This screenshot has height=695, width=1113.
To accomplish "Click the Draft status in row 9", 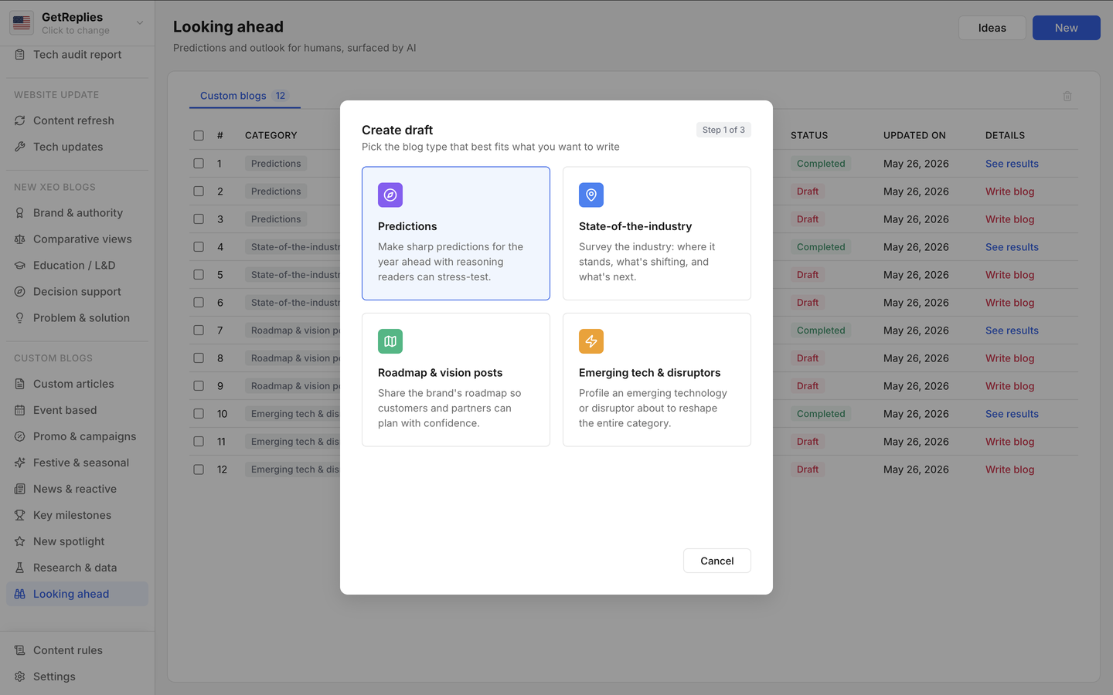I will tap(808, 386).
